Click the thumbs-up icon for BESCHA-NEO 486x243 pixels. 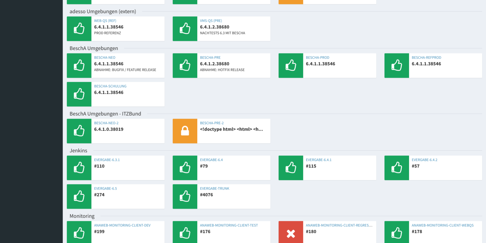point(79,65)
